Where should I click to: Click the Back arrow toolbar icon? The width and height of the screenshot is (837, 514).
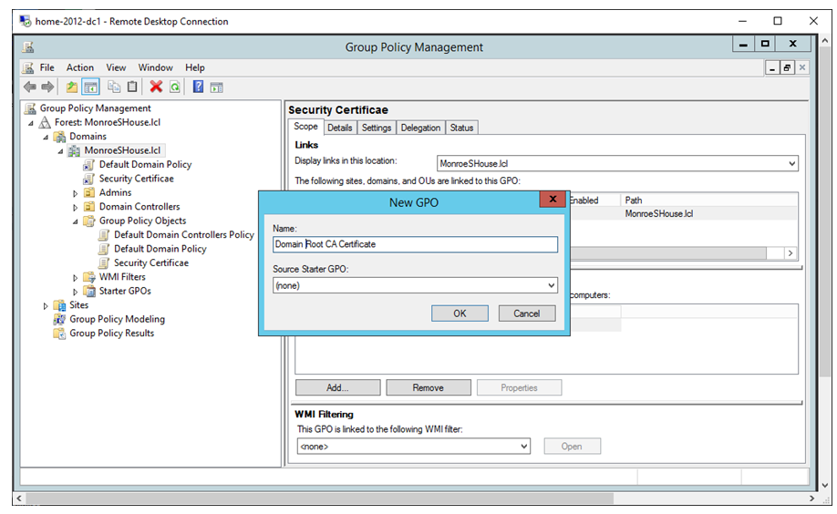[x=29, y=87]
